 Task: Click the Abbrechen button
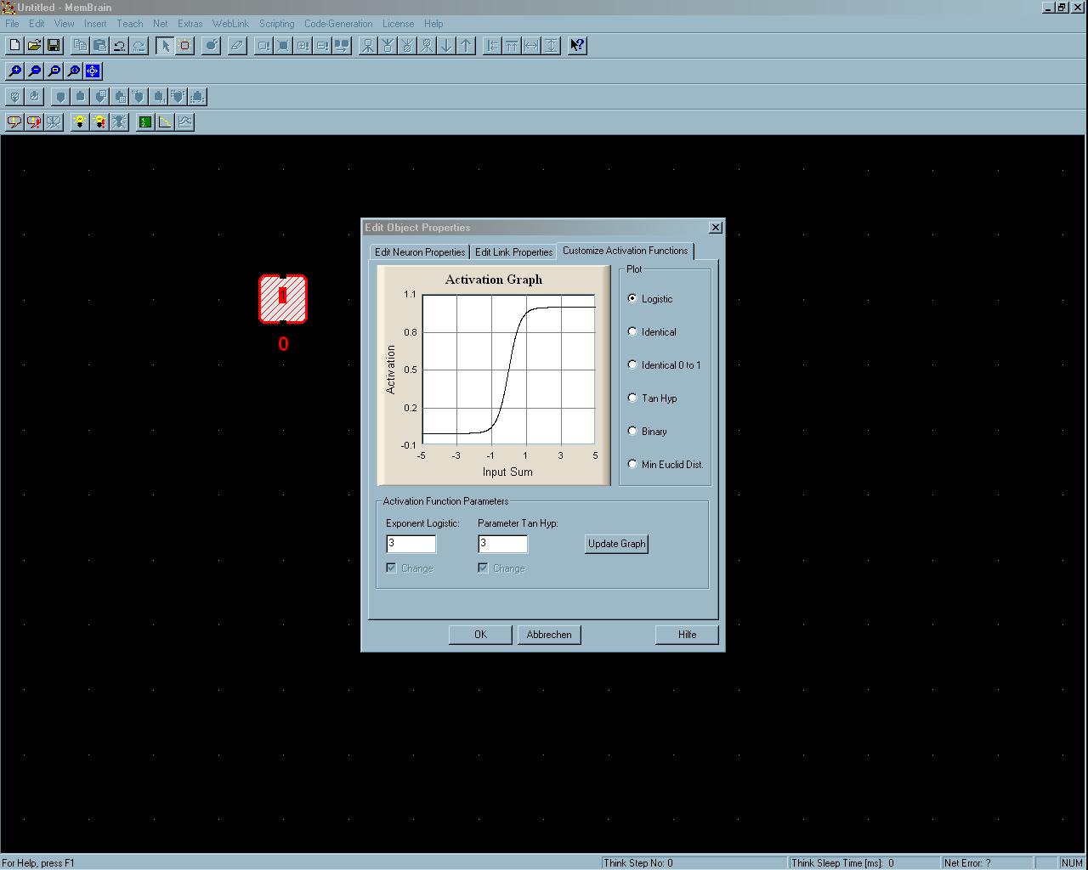point(549,635)
